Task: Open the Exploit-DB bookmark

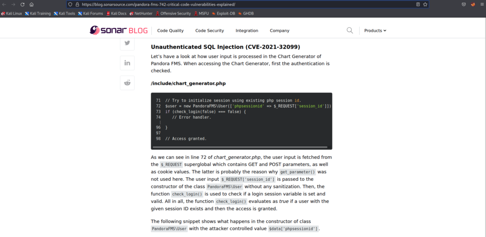Action: [x=224, y=13]
